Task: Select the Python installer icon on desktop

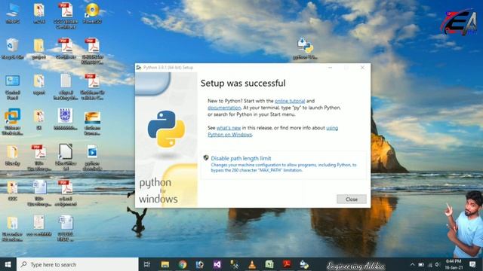Action: 305,48
